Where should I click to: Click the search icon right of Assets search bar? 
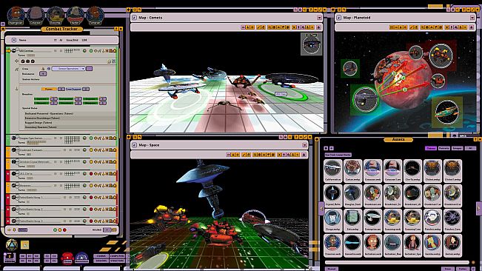473,262
